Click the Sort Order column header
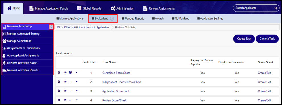282x105 pixels. coord(89,62)
